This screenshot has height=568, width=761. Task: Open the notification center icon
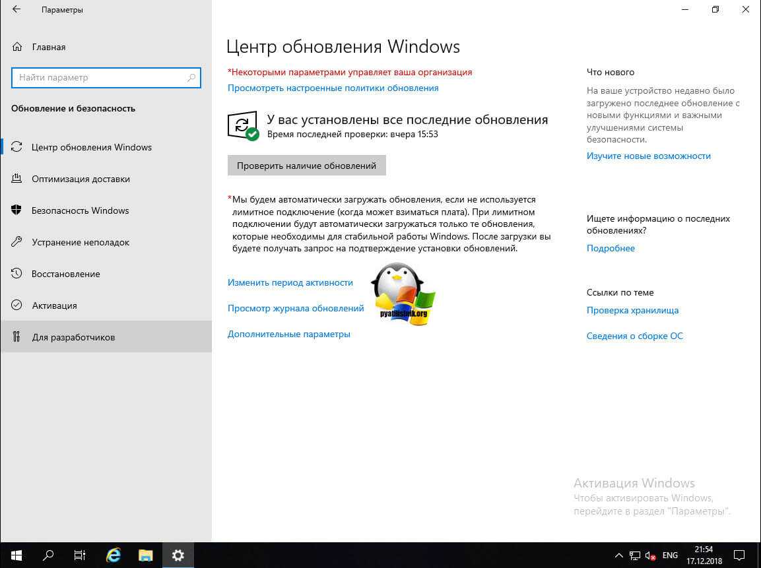pos(741,555)
